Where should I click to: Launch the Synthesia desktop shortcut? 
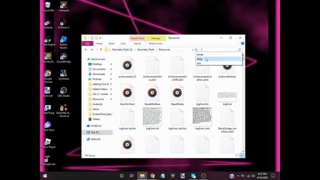[x=63, y=75]
